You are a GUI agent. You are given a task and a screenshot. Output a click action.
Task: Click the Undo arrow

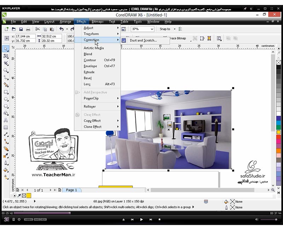pos(62,29)
